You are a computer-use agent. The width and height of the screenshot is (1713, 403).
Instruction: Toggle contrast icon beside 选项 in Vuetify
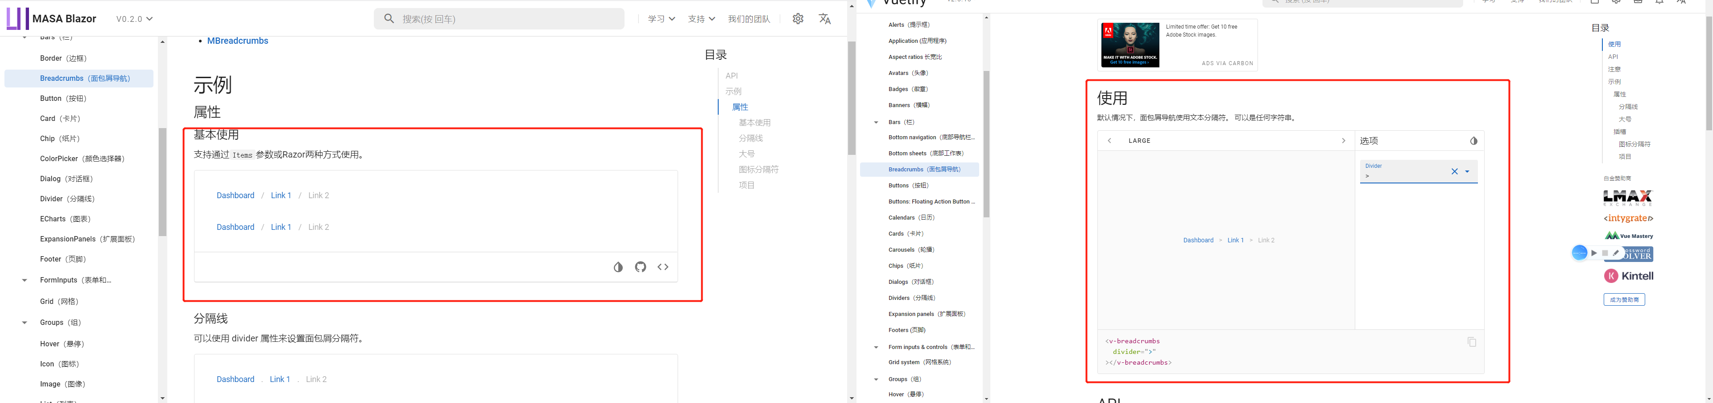pyautogui.click(x=1473, y=141)
